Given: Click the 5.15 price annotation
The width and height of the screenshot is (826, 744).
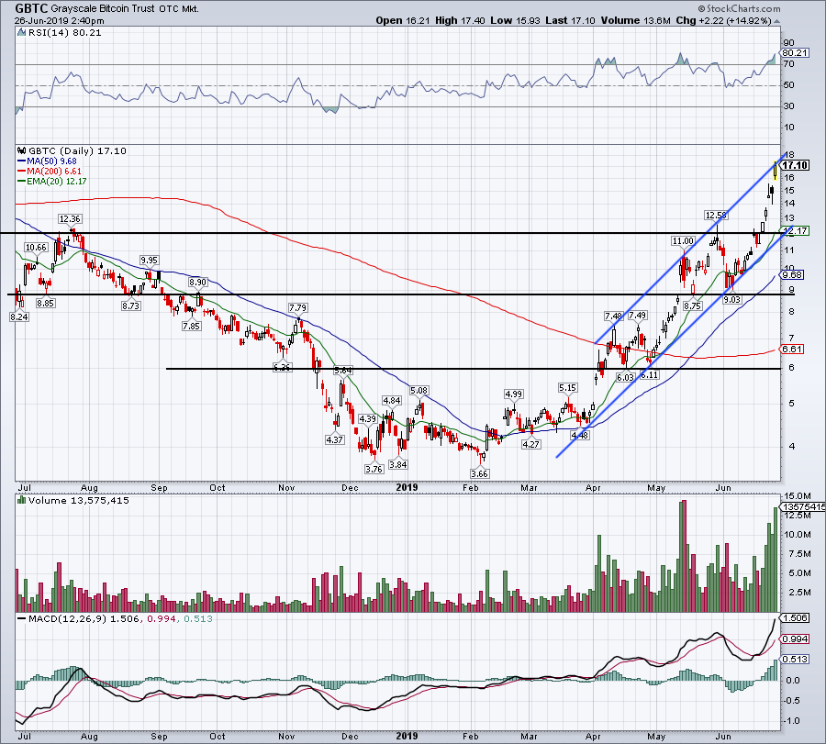Looking at the screenshot, I should coord(567,387).
